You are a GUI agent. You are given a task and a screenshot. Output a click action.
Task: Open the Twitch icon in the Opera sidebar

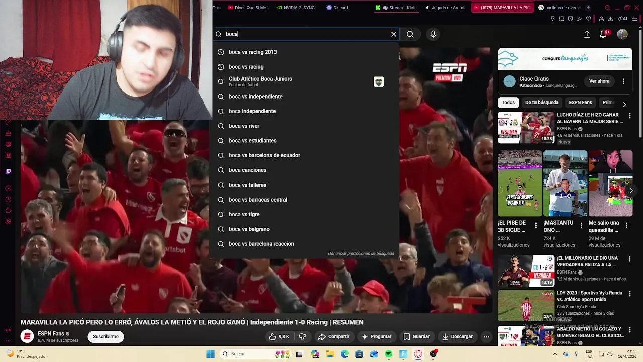(8, 171)
